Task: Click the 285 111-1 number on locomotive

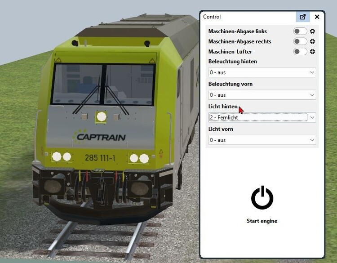Action: point(100,158)
